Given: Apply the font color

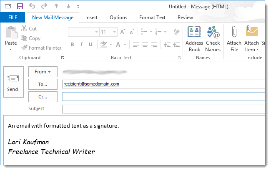Looking at the screenshot, I should (118, 45).
